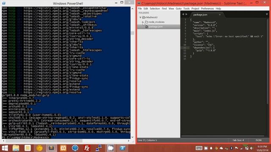
Task: Minimize the PowerShell window
Action: point(116,3)
